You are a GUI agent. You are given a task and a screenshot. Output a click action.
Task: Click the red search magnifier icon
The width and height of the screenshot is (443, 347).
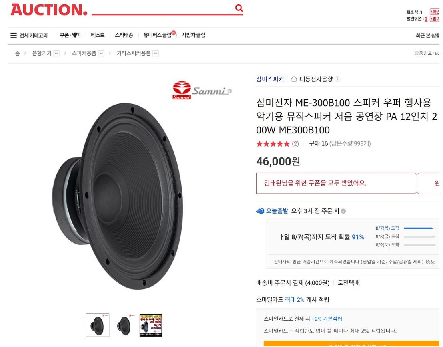(239, 8)
